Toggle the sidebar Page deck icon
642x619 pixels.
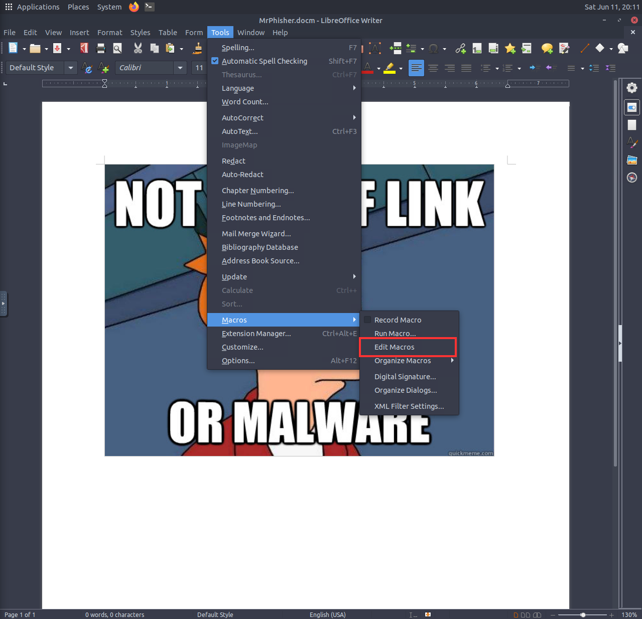[632, 125]
